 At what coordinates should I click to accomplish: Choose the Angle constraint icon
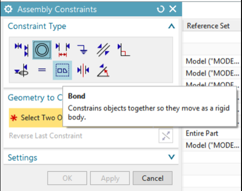pos(103,70)
